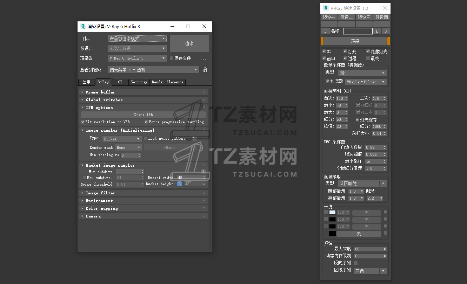Click the left orange bar beside quick render button
467x284 pixels.
pos(322,41)
